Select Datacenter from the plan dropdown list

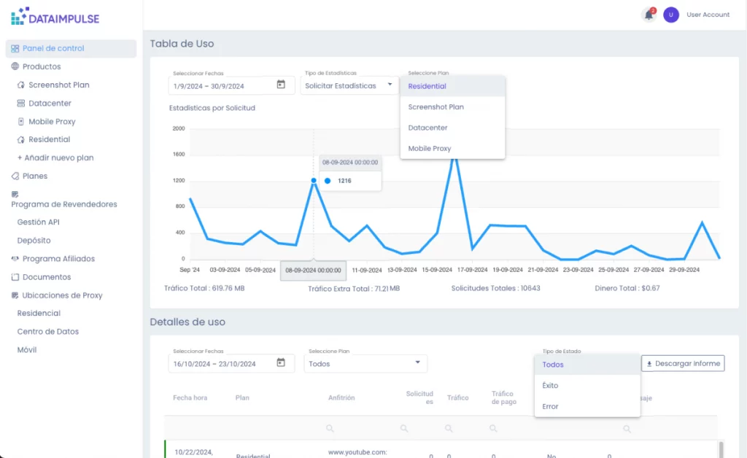(x=427, y=128)
